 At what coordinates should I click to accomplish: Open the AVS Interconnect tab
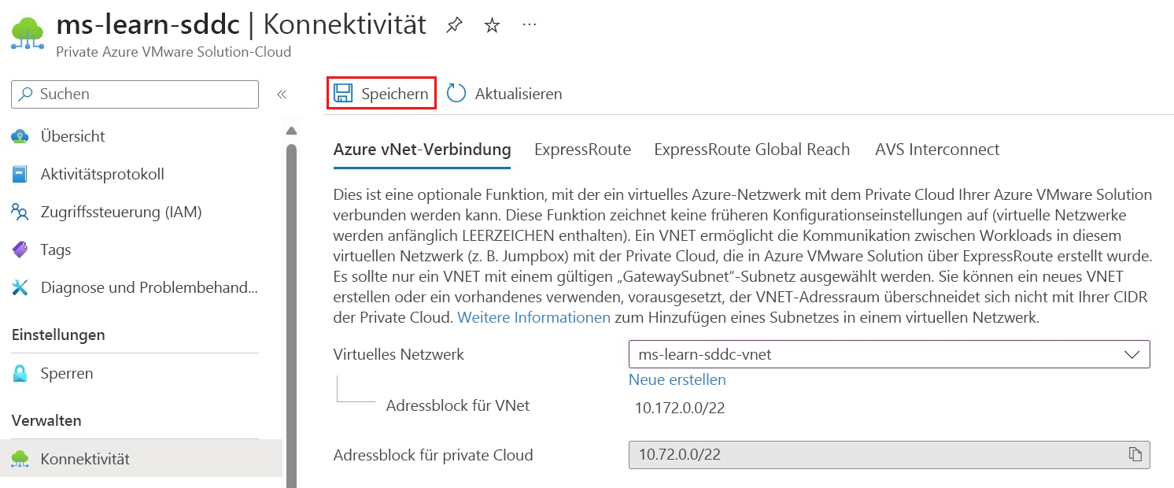tap(936, 149)
